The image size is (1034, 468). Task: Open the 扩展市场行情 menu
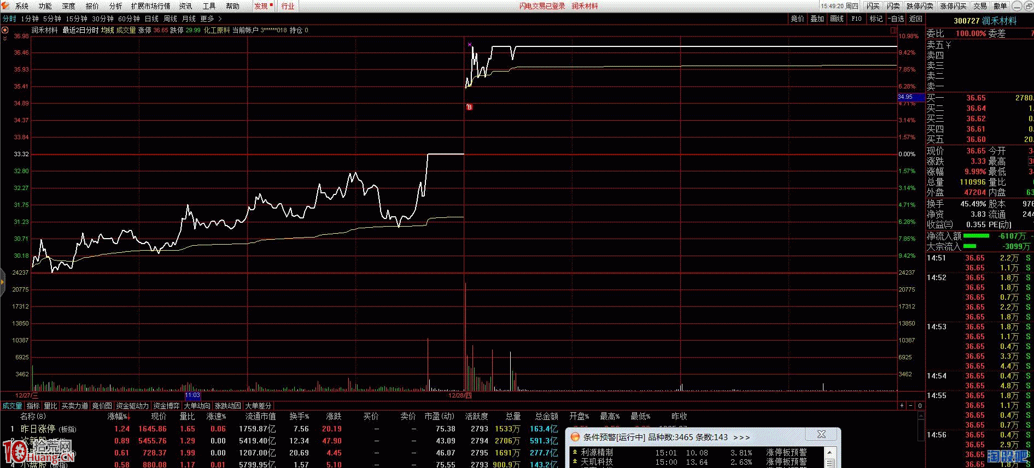coord(151,6)
